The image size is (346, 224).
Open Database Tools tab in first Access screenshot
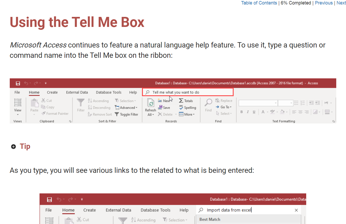pyautogui.click(x=109, y=92)
